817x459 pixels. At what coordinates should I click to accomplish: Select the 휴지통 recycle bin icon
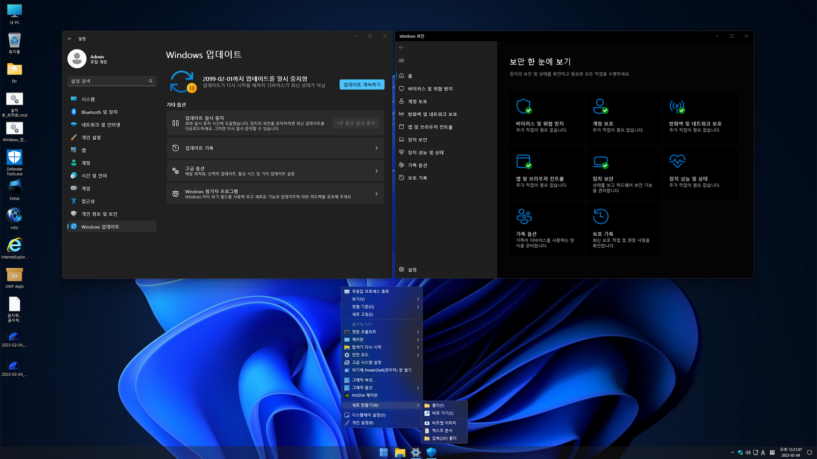click(14, 43)
